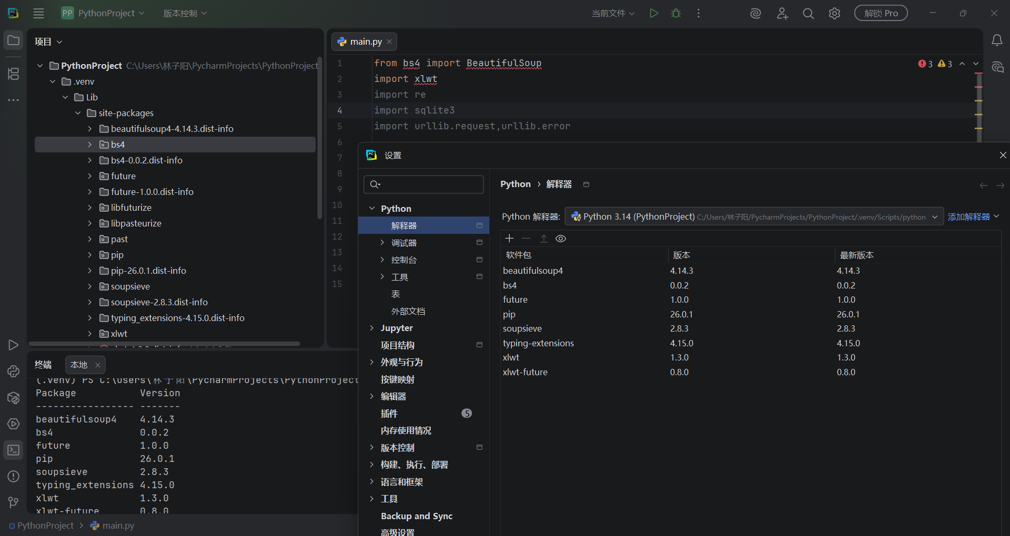
Task: Open the Terminal tool window
Action: click(14, 450)
